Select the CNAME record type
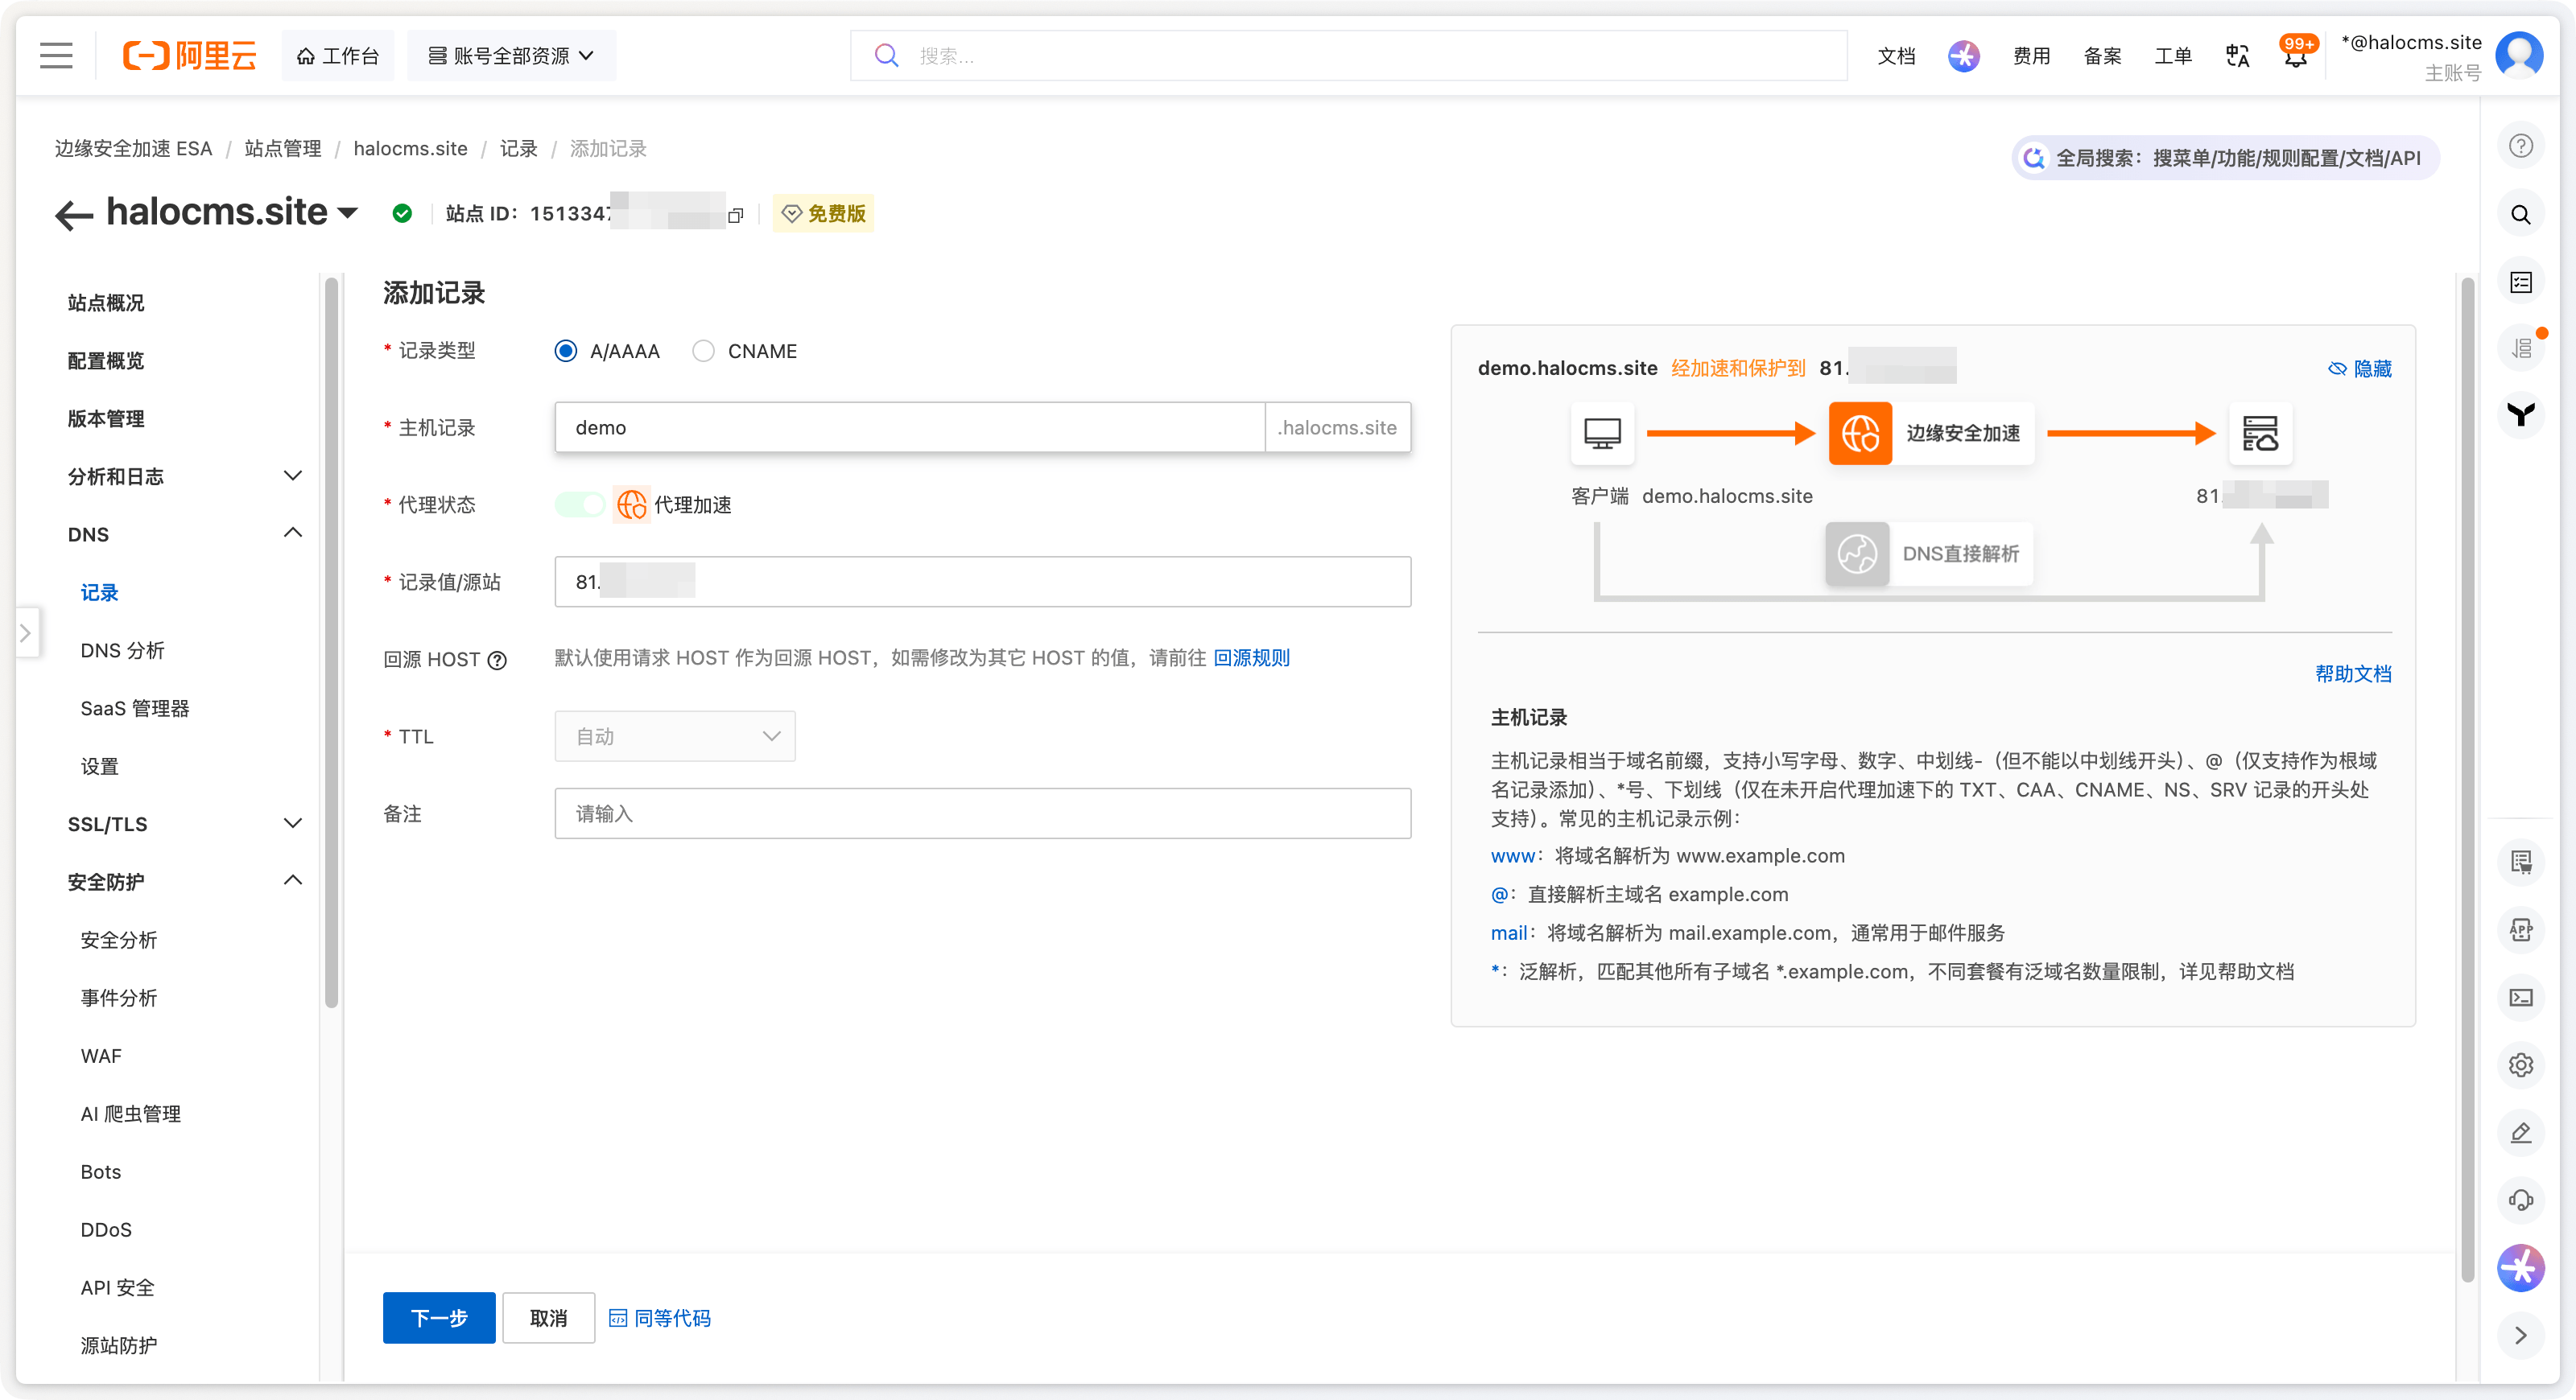 [704, 351]
